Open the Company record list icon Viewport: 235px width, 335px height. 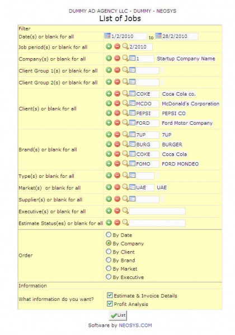pos(132,58)
